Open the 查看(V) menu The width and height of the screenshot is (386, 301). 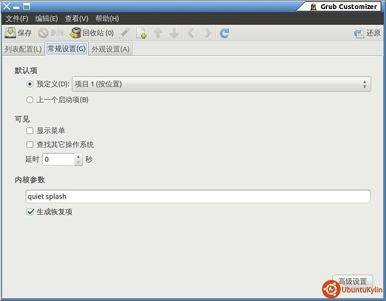76,19
